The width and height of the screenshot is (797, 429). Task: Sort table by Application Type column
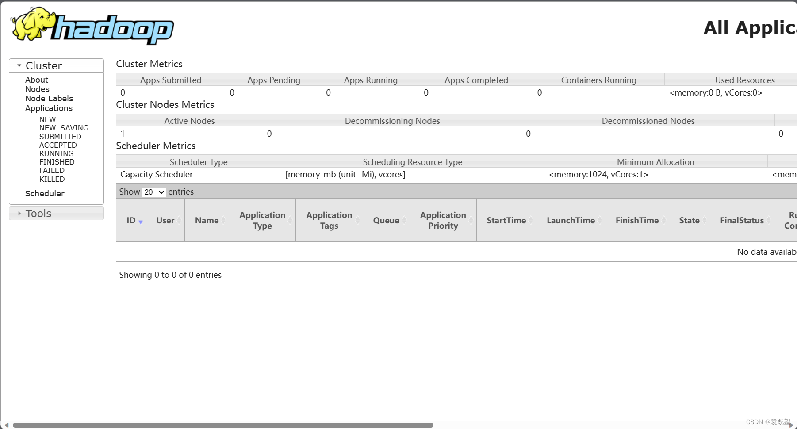(x=262, y=220)
